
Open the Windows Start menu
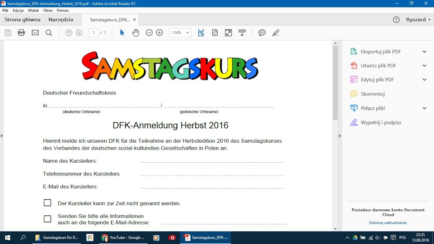pos(7,238)
